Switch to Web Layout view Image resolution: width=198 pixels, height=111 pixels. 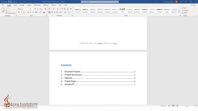(177, 106)
